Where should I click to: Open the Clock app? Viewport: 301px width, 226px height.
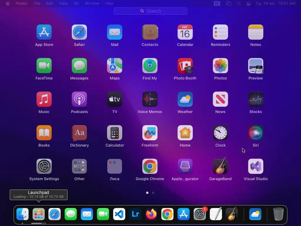(x=220, y=133)
